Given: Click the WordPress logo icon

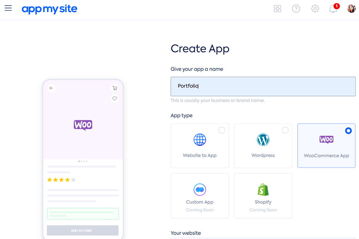Looking at the screenshot, I should [x=263, y=140].
